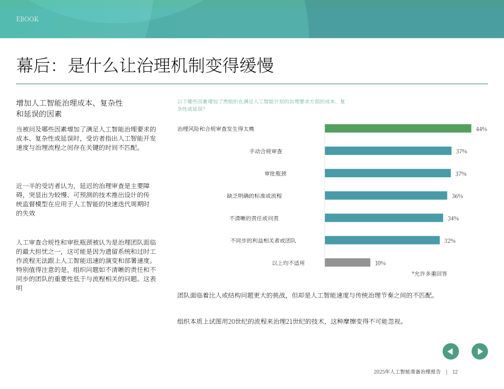The width and height of the screenshot is (504, 389).
Task: Click the 10% value
Action: tap(380, 263)
